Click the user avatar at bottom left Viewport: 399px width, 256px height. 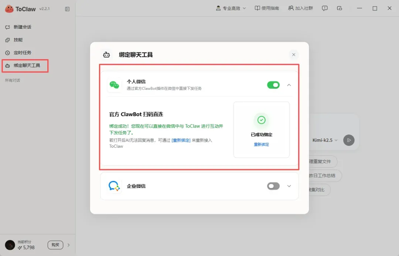click(x=10, y=245)
